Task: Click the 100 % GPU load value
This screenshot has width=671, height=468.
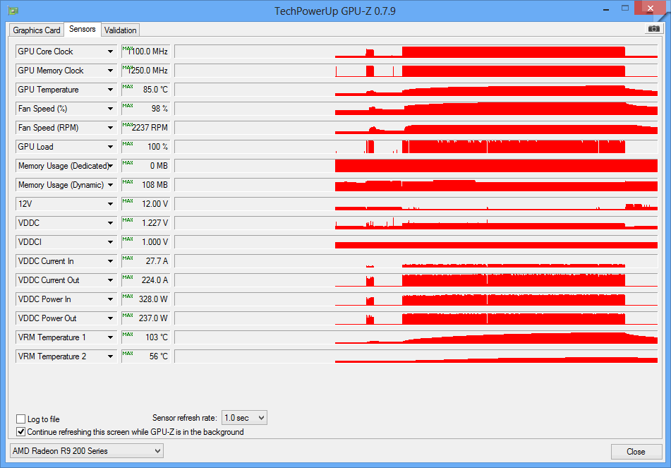Action: click(x=146, y=146)
